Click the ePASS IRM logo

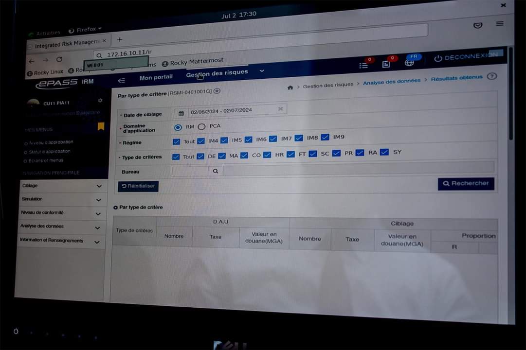coord(65,83)
